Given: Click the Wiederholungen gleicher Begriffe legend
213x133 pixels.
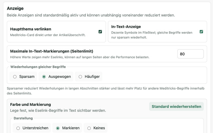Looking at the screenshot, I should click(x=38, y=67).
